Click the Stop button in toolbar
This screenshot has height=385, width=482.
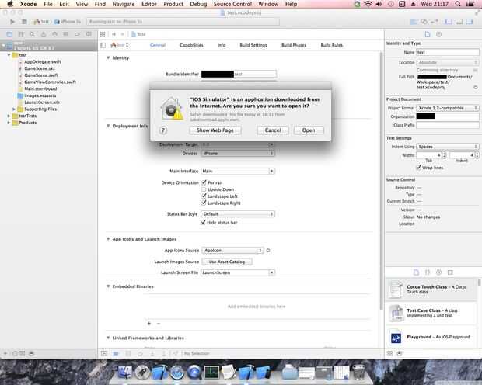[x=25, y=22]
